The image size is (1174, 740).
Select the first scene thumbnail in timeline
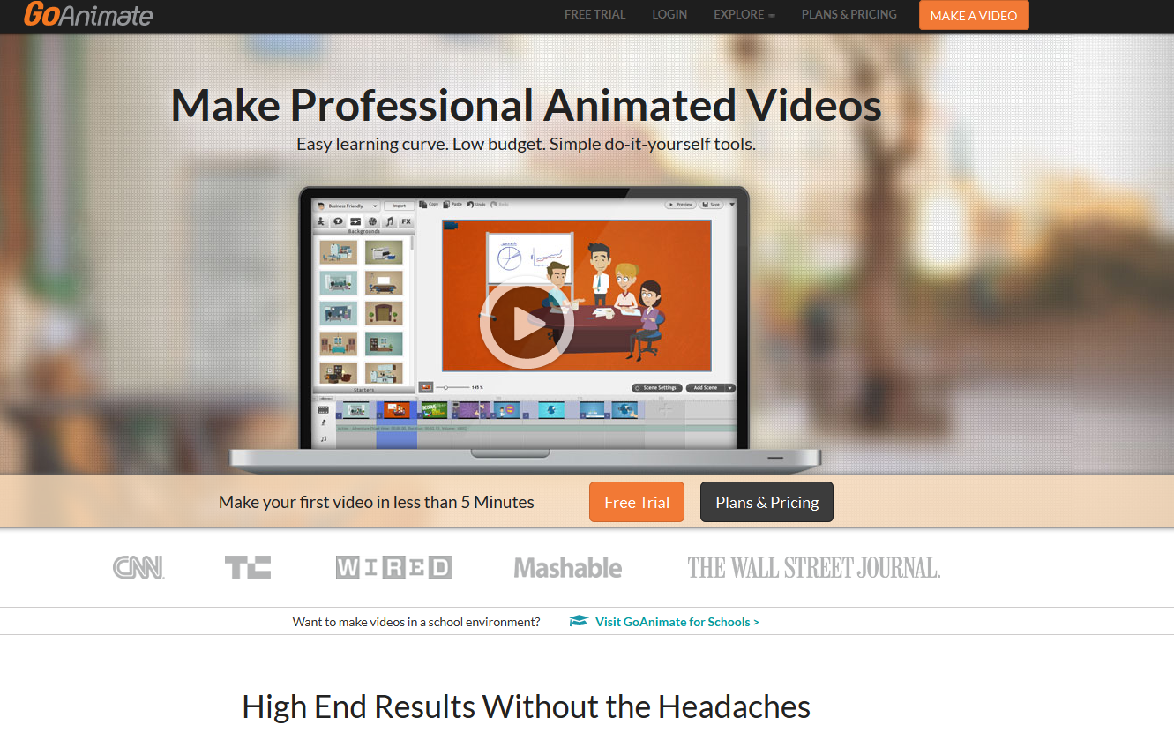pos(356,410)
